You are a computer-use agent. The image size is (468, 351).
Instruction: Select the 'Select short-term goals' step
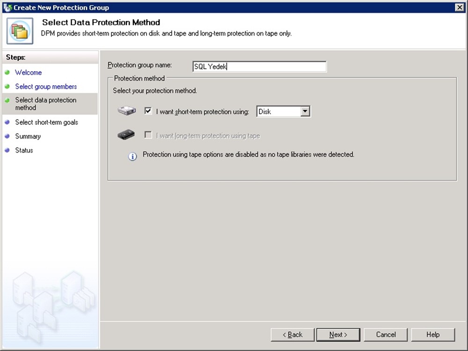(46, 122)
